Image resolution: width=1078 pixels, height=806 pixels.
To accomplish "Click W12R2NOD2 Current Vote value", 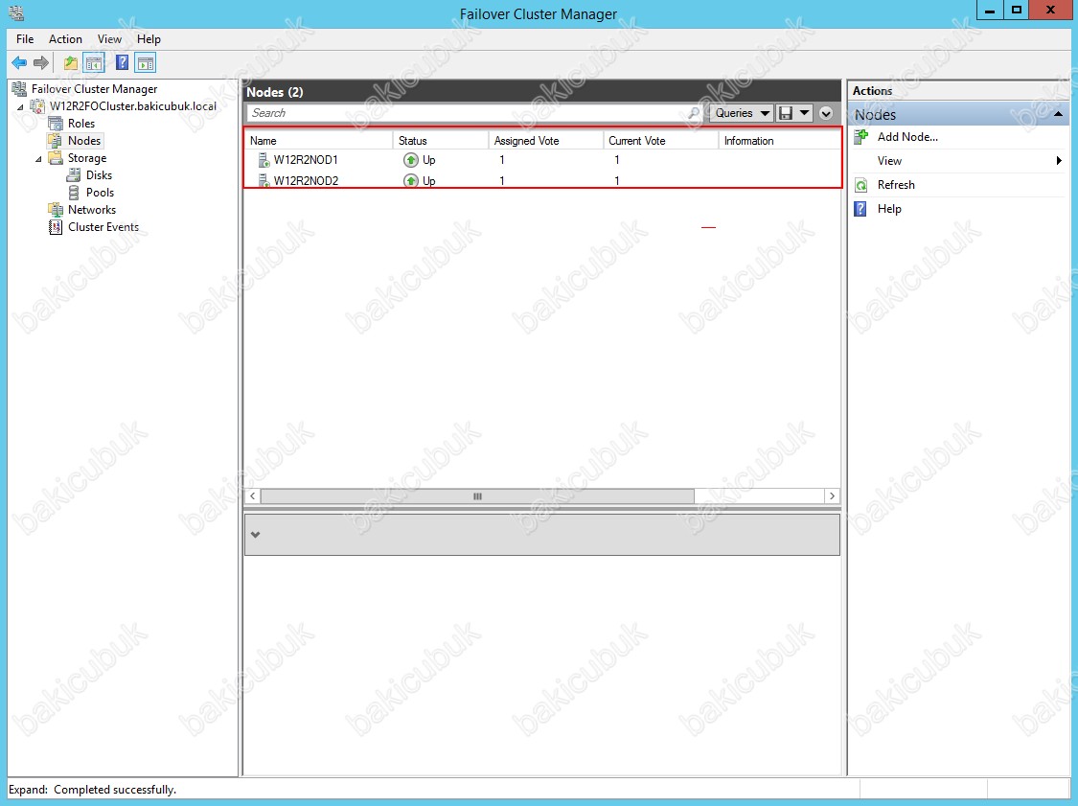I will click(617, 181).
